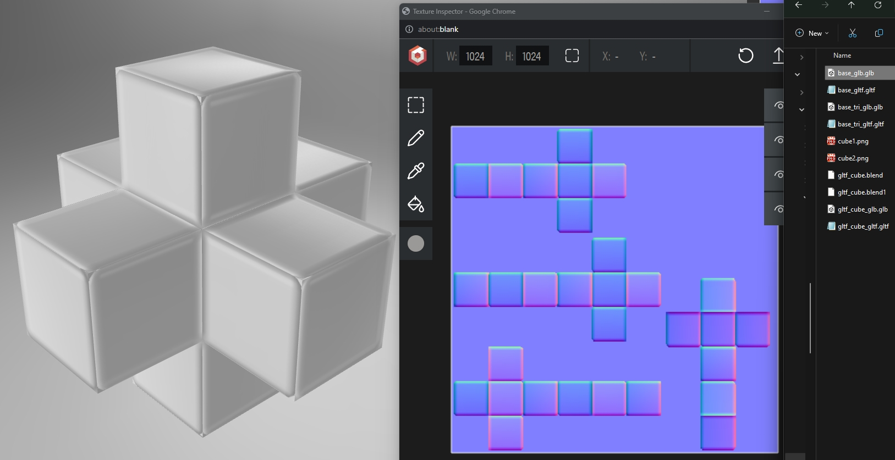This screenshot has width=895, height=460.
Task: Go up one folder in File Explorer
Action: coord(852,5)
